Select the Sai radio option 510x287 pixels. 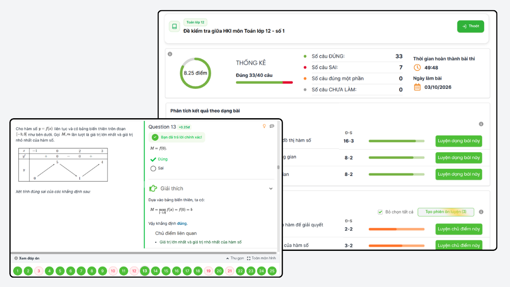(153, 168)
